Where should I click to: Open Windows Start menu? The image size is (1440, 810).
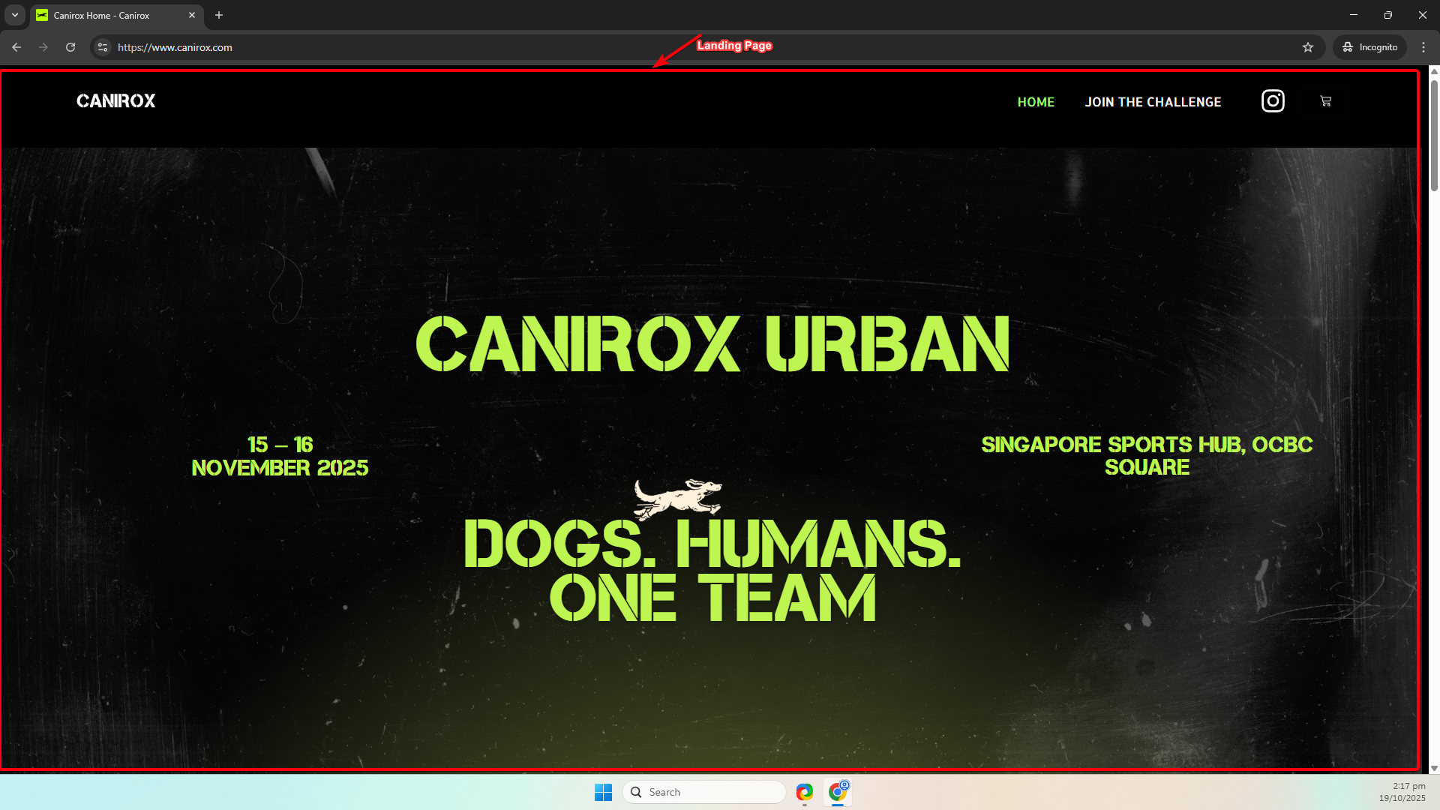[x=603, y=792]
